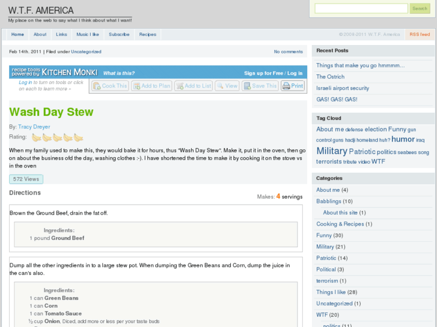437x327 pixels.
Task: Click the Directions heading
Action: 25,193
